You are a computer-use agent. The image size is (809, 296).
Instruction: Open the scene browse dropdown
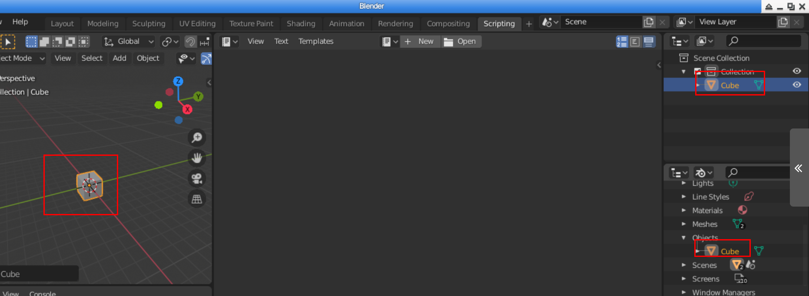(550, 22)
